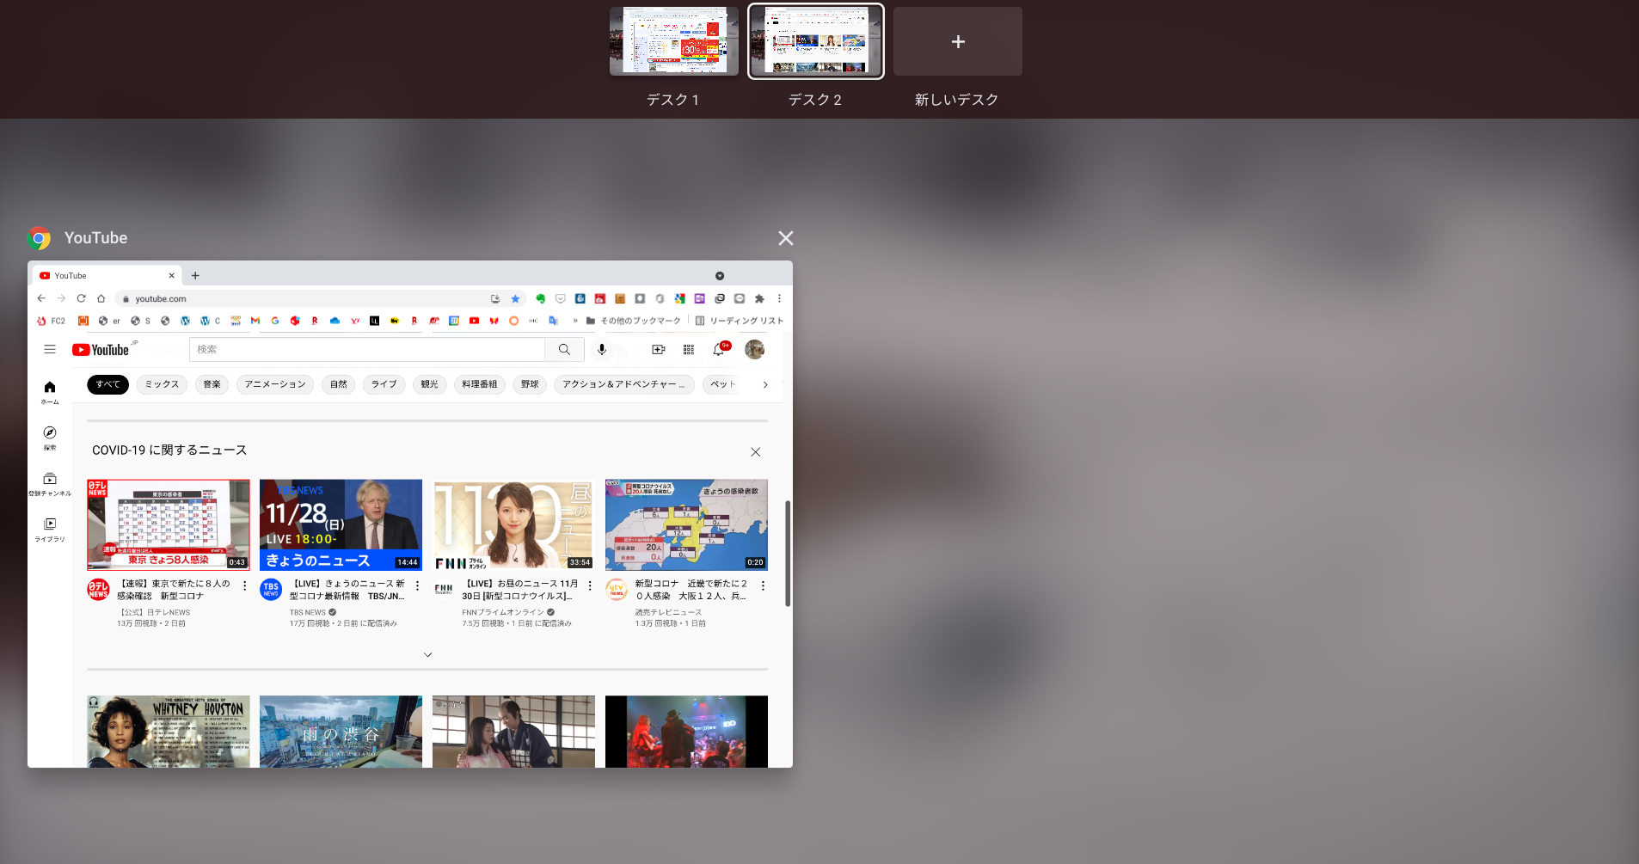The height and width of the screenshot is (864, 1639).
Task: Open the TBS NEWS channel avatar
Action: point(271,590)
